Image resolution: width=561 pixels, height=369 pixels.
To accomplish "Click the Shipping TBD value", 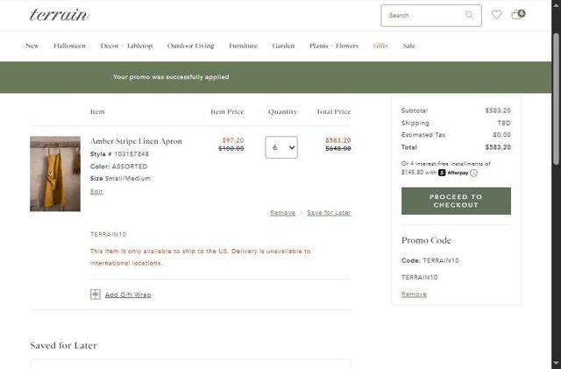I will [x=504, y=123].
